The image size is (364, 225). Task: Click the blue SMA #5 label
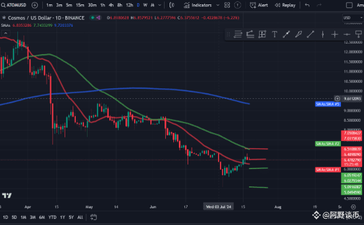(x=328, y=104)
